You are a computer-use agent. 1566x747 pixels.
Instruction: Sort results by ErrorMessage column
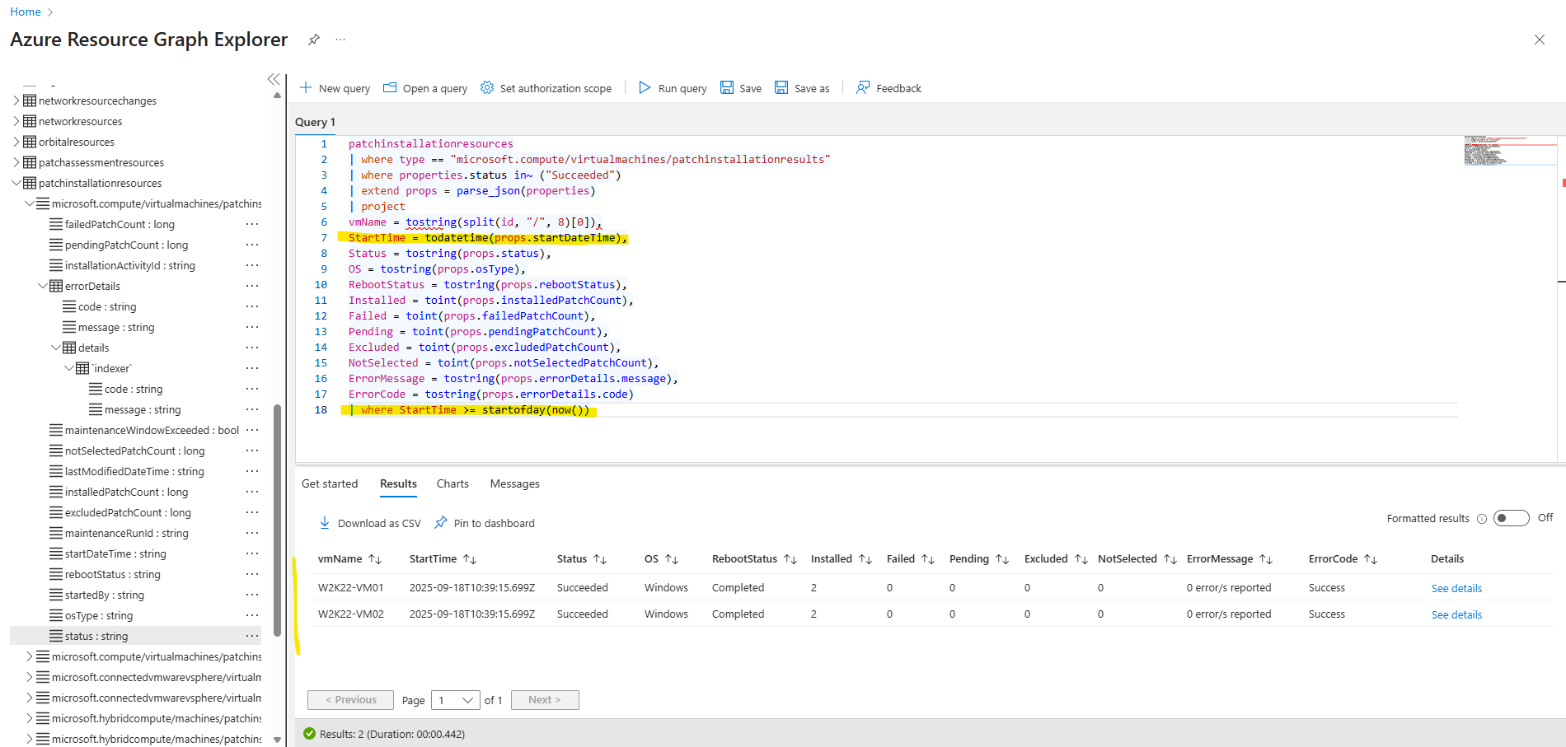1266,559
